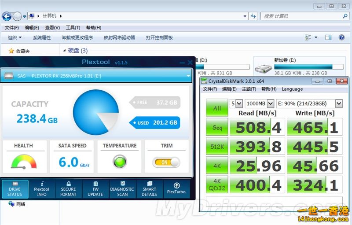Click USED 201.2 GB label
Viewport: 352px width, 225px height.
pos(155,122)
